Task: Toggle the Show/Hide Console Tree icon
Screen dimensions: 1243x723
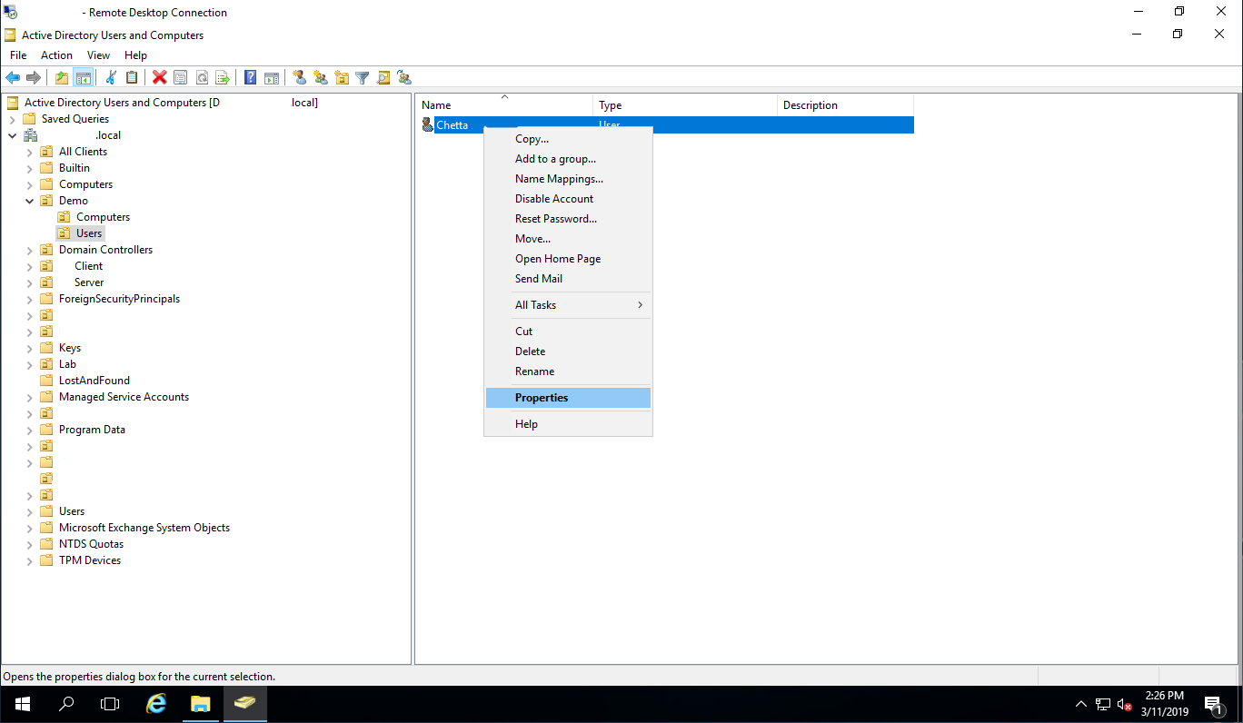Action: click(x=84, y=78)
